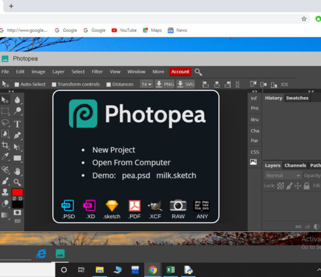
Task: Open Chrome from the Windows taskbar
Action: (153, 270)
